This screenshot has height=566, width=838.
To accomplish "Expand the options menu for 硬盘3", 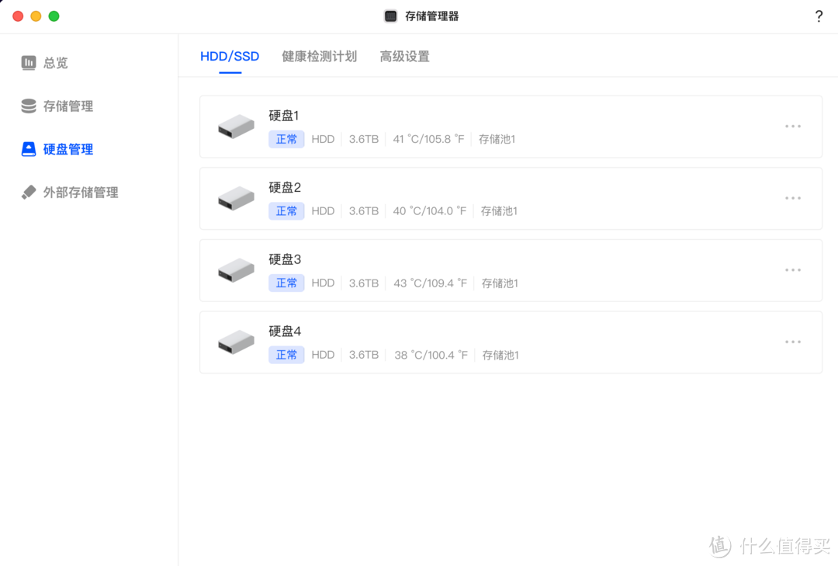I will 792,269.
